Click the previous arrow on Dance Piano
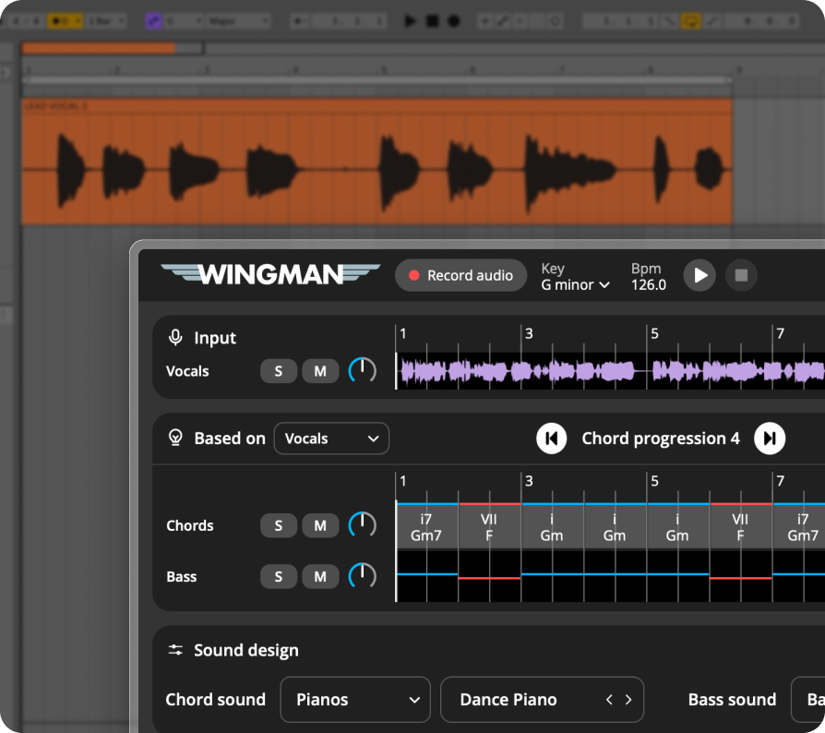This screenshot has width=825, height=733. point(609,700)
